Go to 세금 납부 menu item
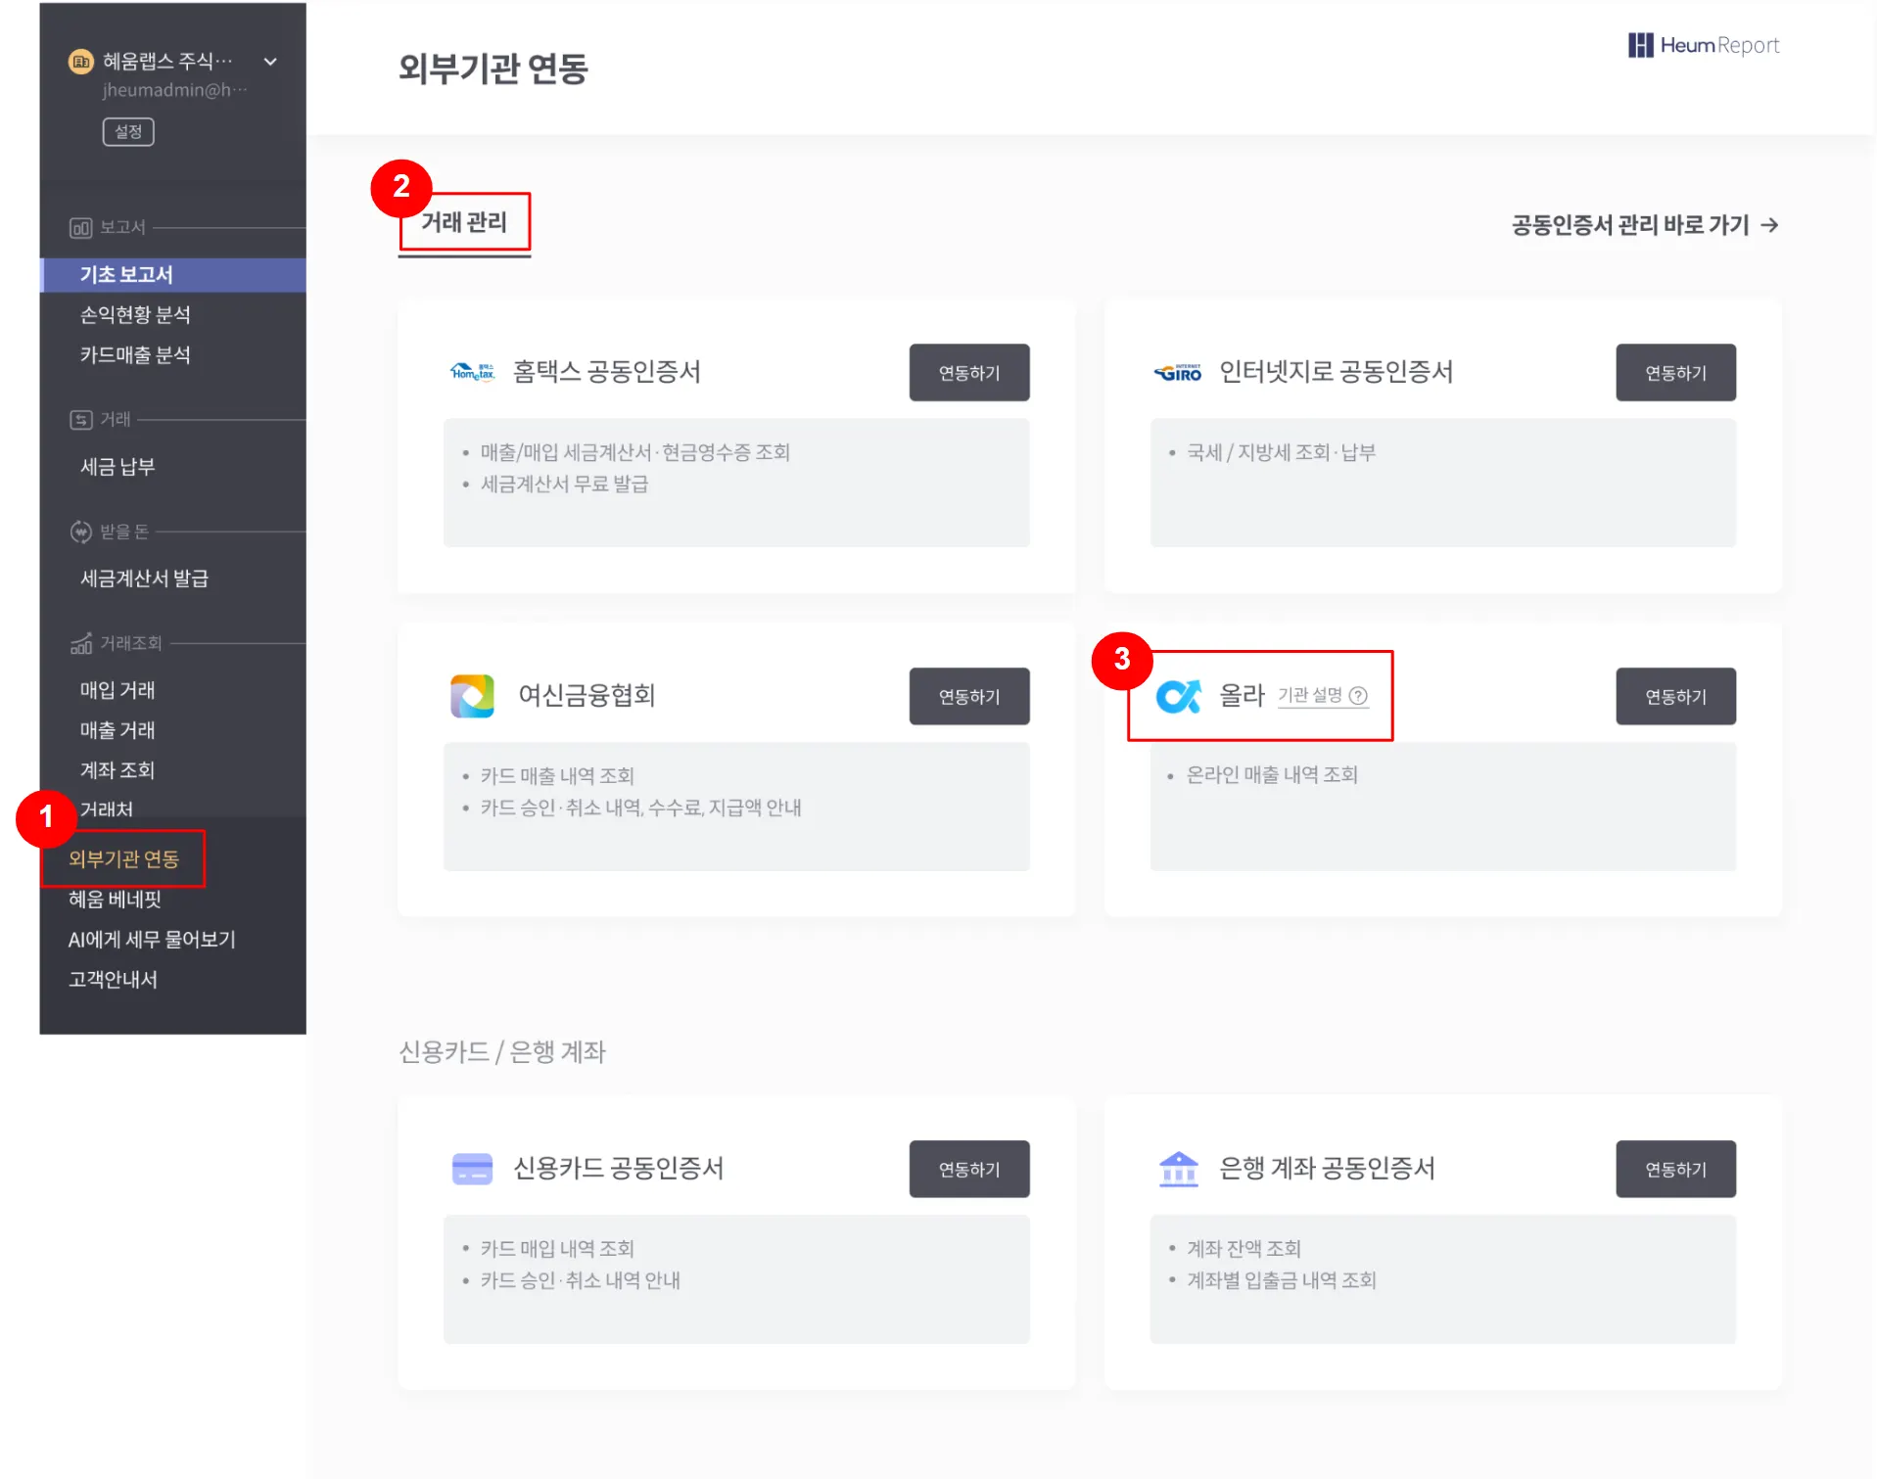1877x1479 pixels. (117, 467)
